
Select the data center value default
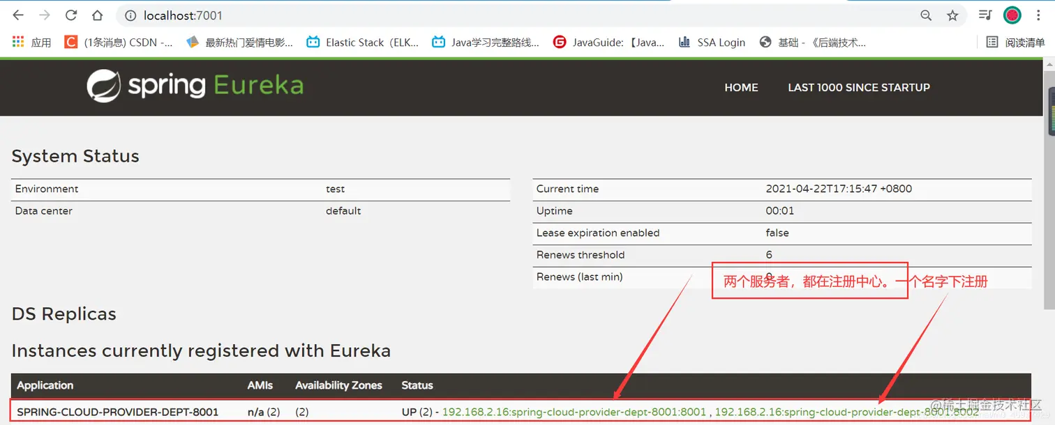(x=343, y=210)
